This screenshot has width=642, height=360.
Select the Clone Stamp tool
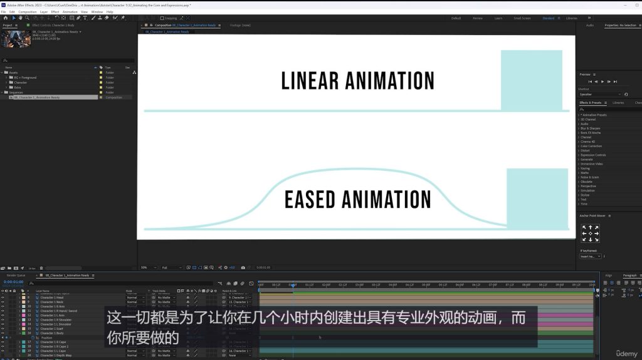point(100,18)
